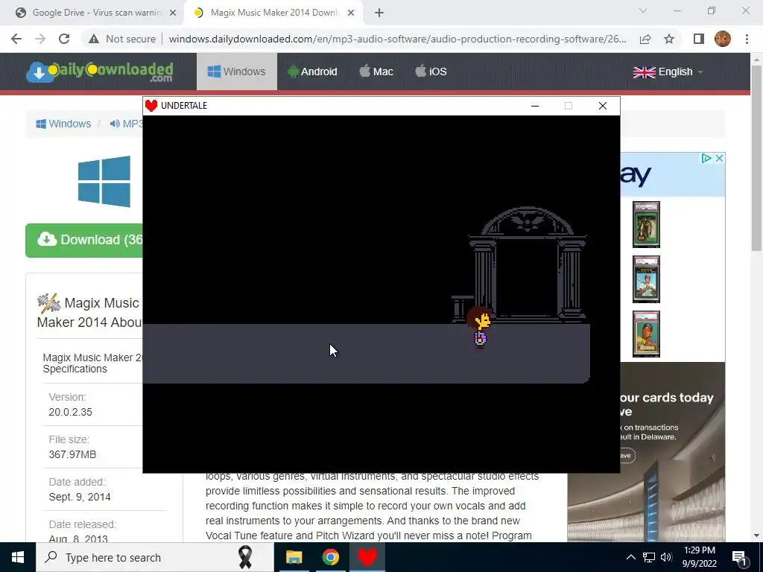Open a new browser tab
The width and height of the screenshot is (763, 572).
coord(379,13)
